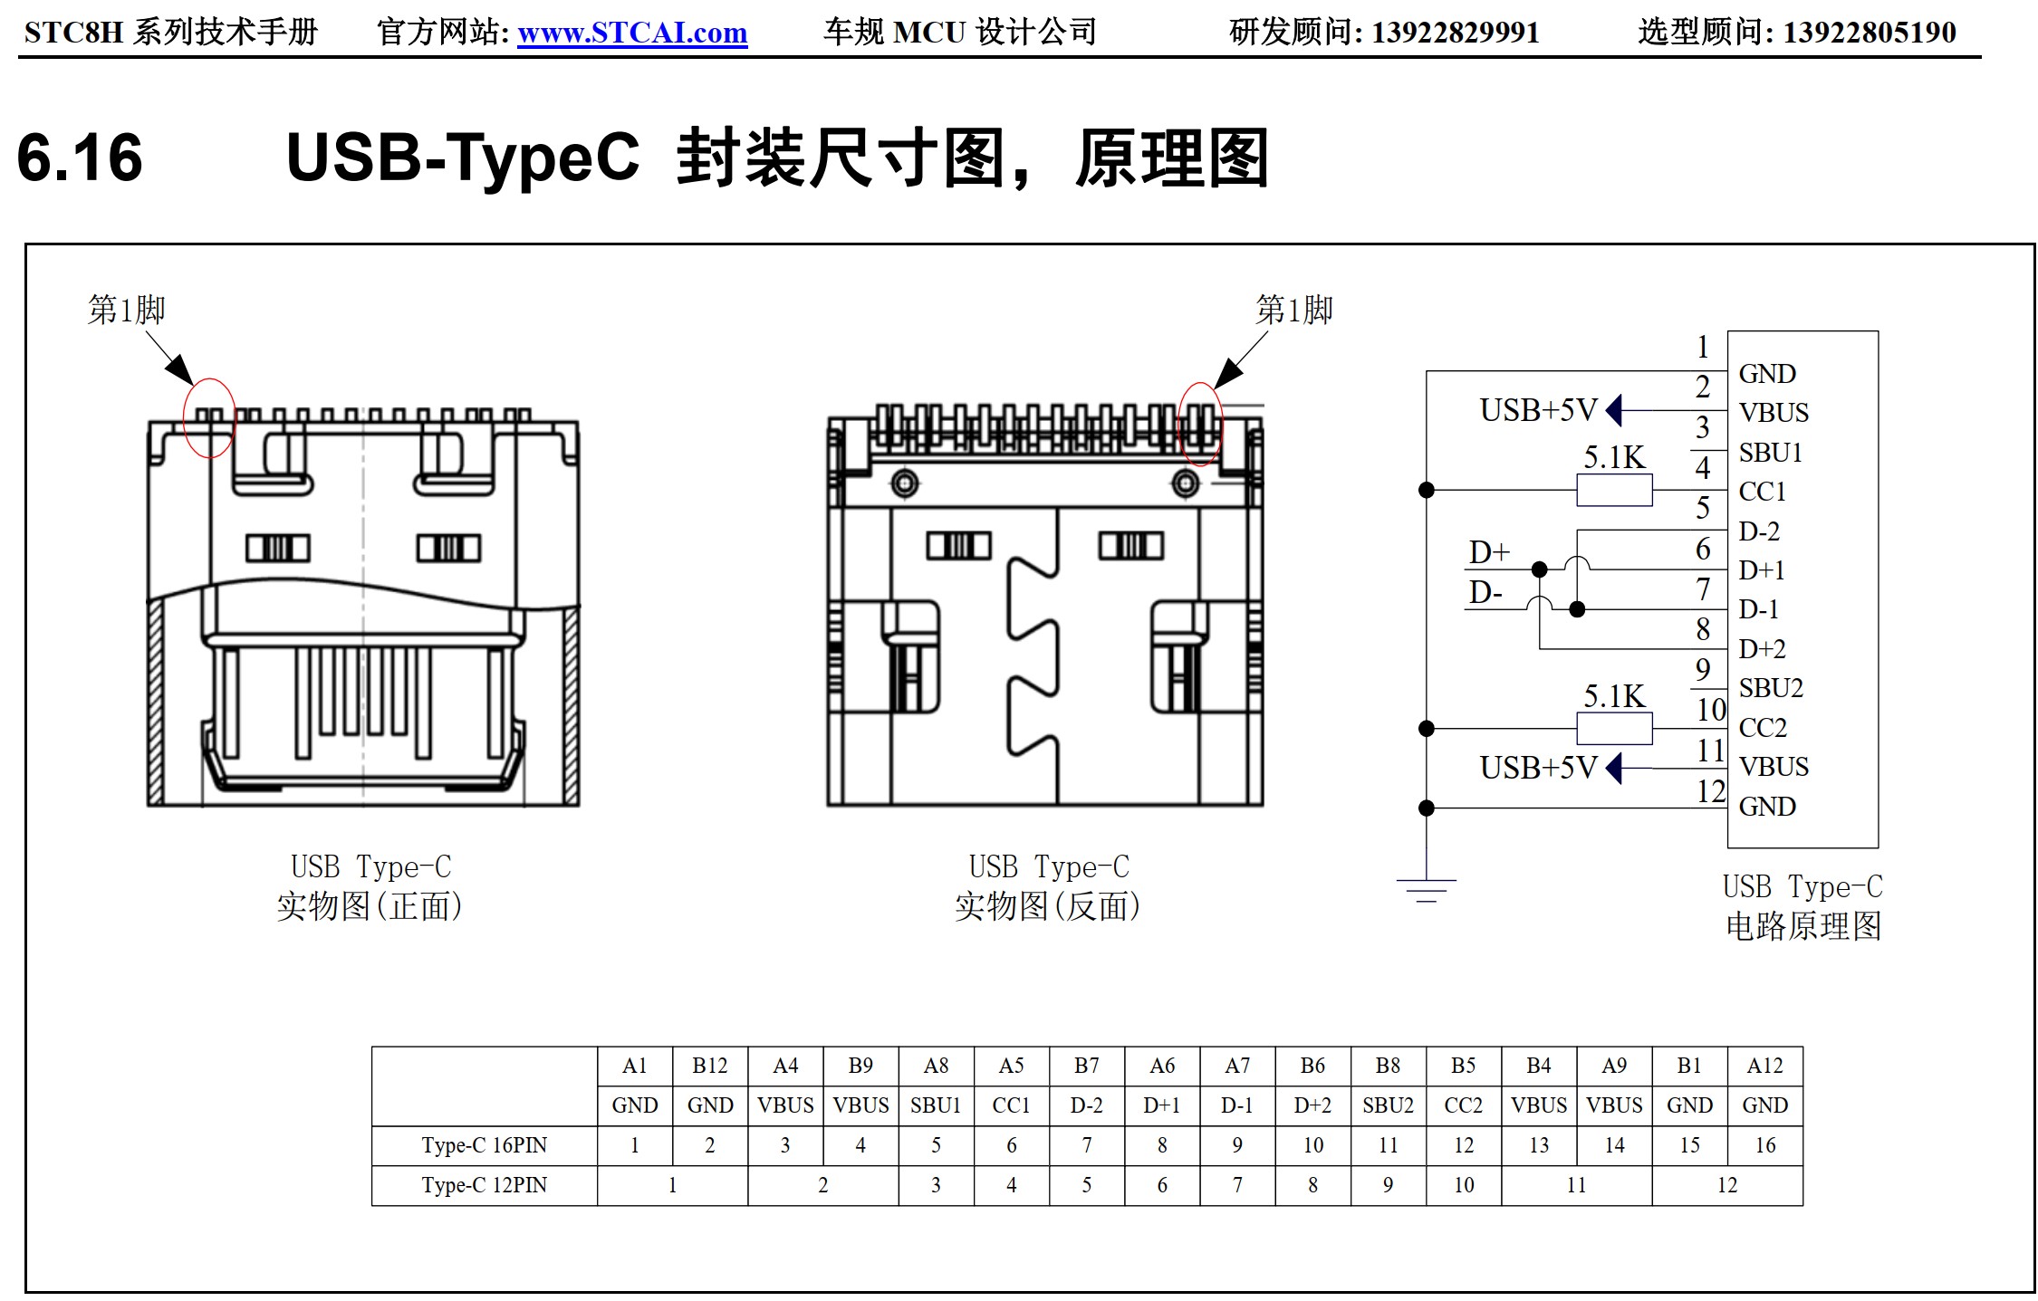Click the GND cell under A12
This screenshot has width=2038, height=1301.
click(x=1764, y=1105)
